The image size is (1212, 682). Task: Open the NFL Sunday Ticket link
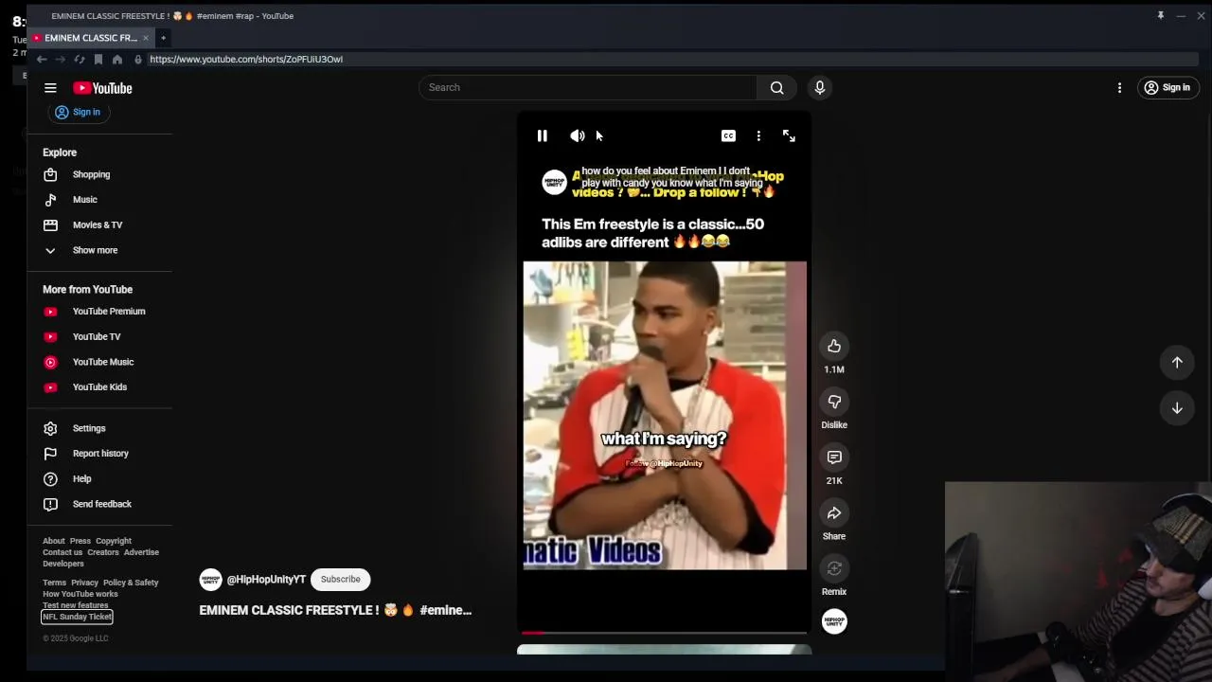pos(77,617)
